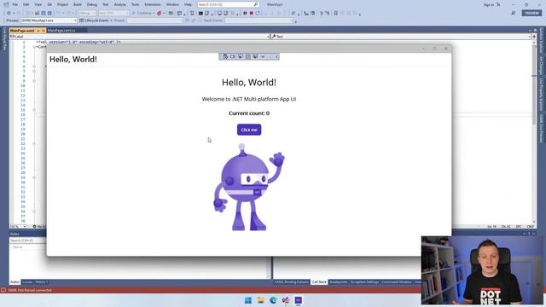Switch to the Locals tab
Viewport: 546px width, 307px height.
click(x=27, y=282)
